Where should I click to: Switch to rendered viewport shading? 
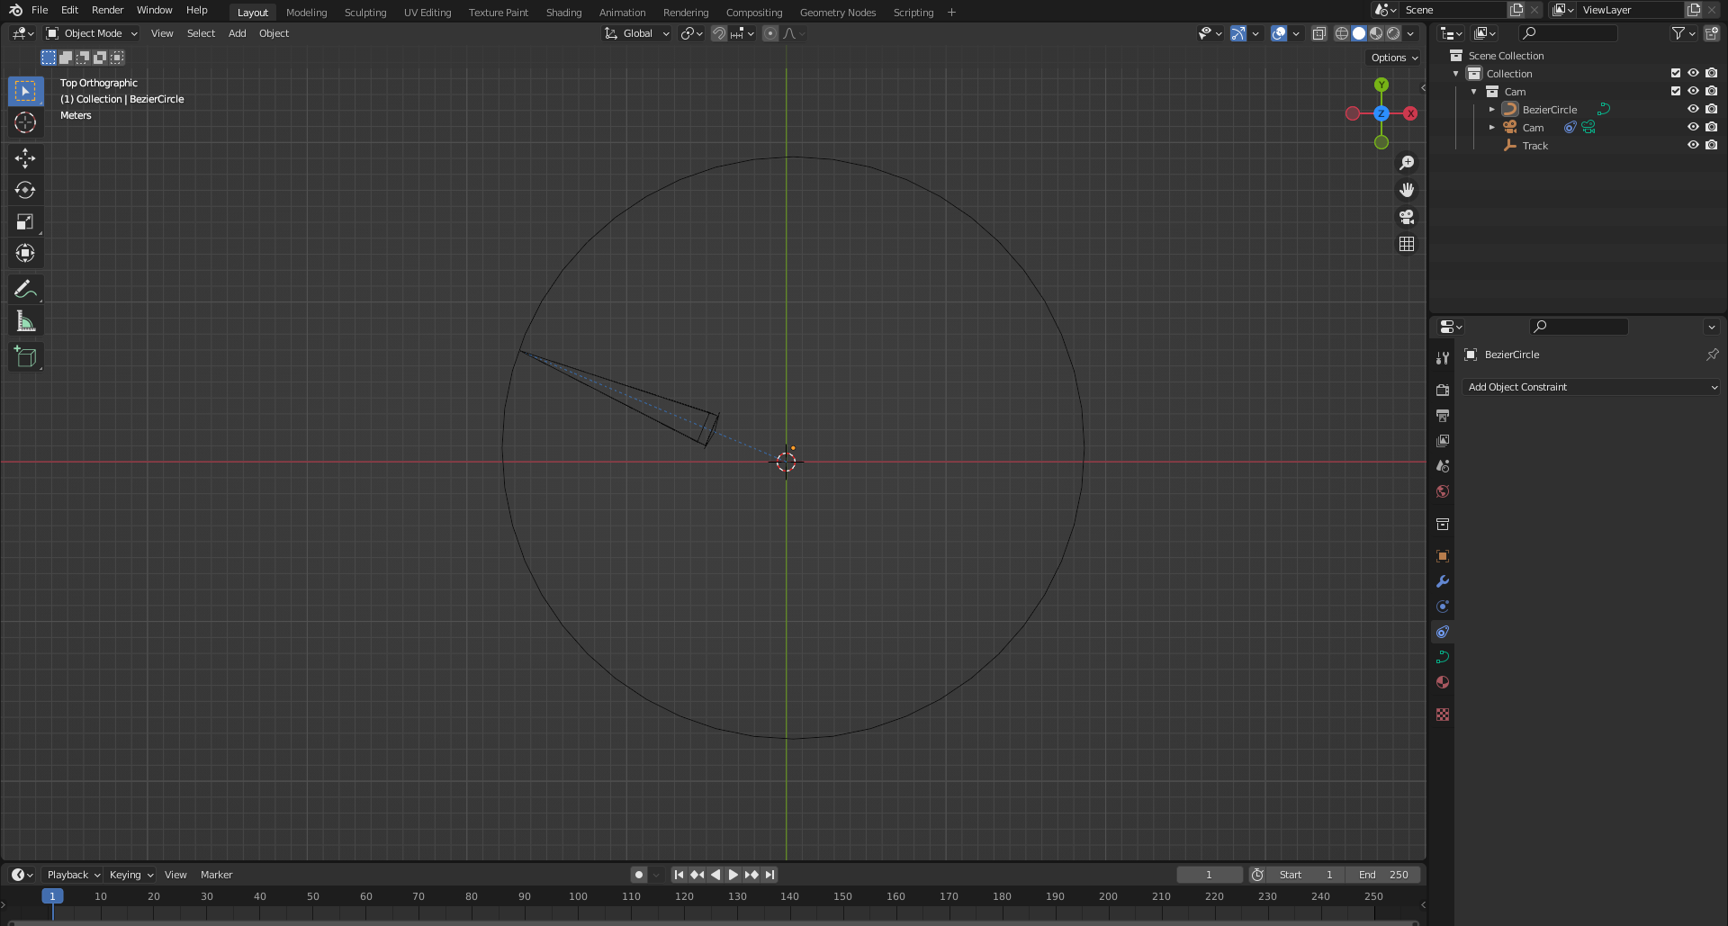tap(1393, 33)
